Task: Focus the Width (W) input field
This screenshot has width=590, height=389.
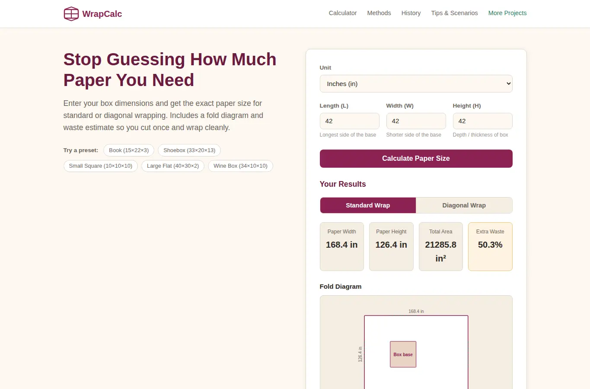Action: (x=416, y=121)
